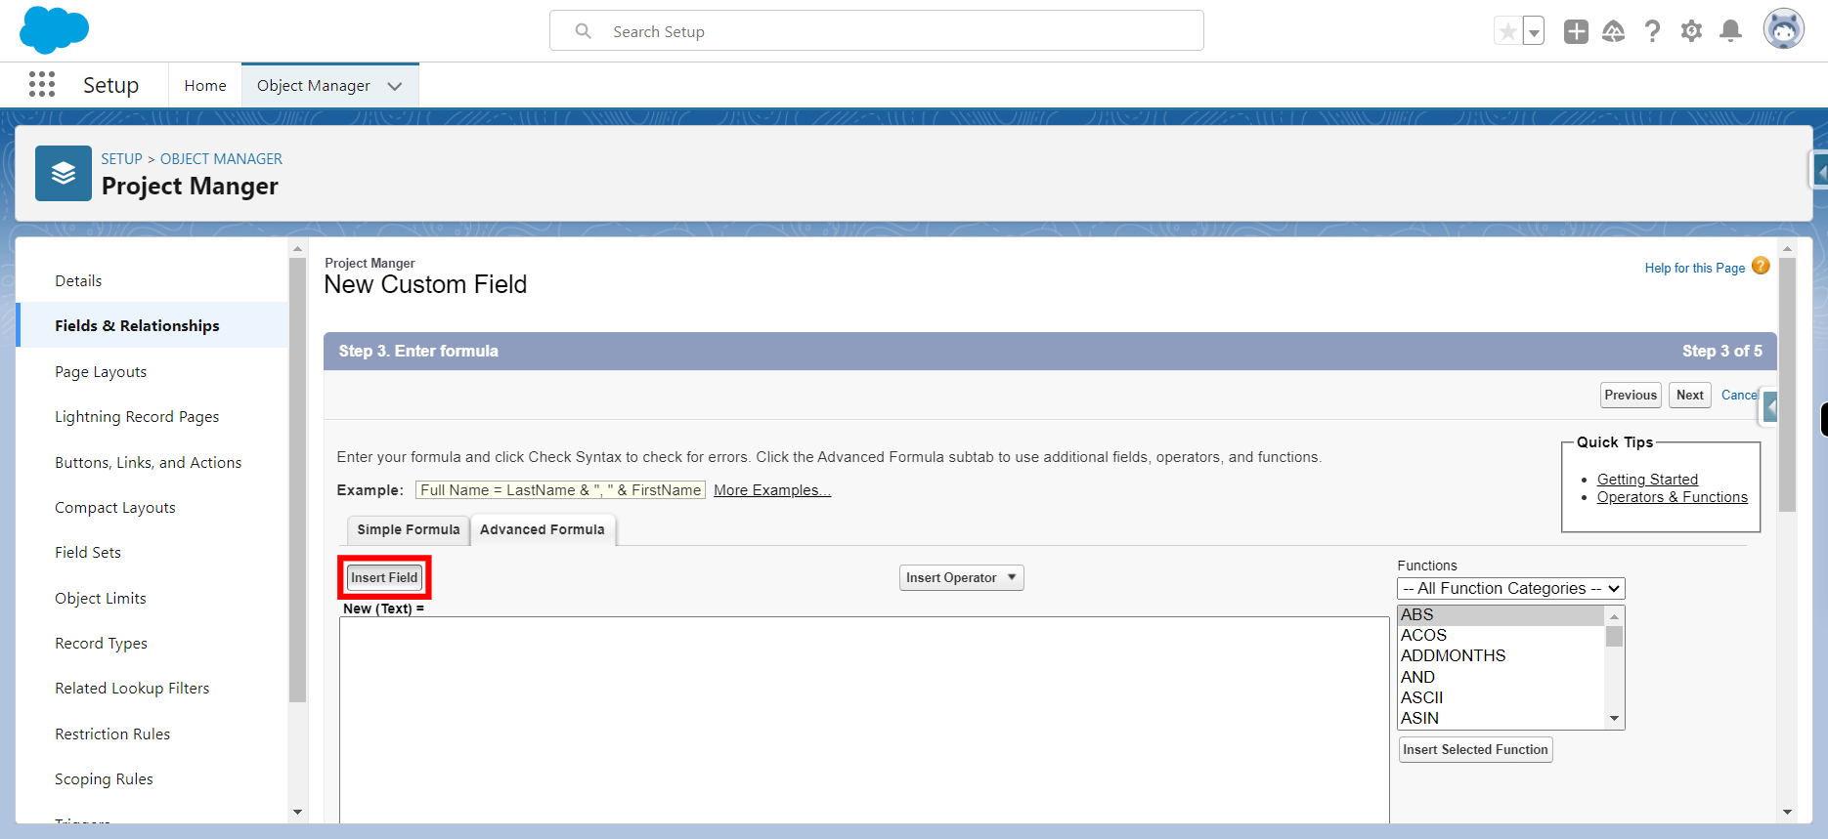Select ADDMONTHS in the functions list
The height and width of the screenshot is (839, 1828).
point(1501,655)
